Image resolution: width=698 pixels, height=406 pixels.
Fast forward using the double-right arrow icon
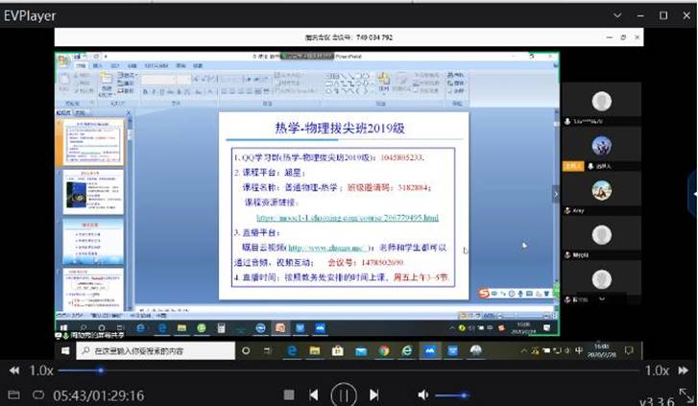tap(684, 370)
